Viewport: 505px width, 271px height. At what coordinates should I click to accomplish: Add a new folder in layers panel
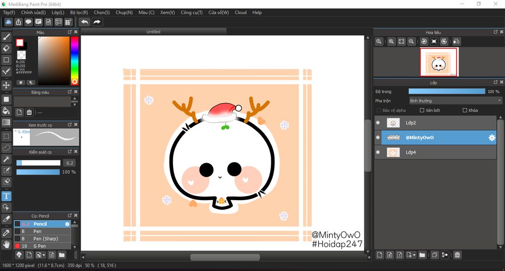coord(422,255)
